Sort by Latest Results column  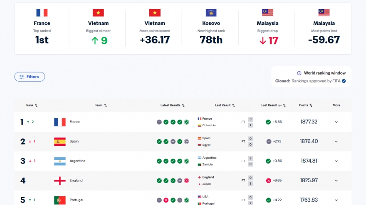[x=173, y=105]
